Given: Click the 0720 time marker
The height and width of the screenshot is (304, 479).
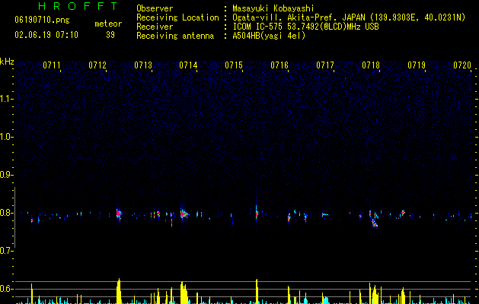Looking at the screenshot, I should (x=462, y=65).
